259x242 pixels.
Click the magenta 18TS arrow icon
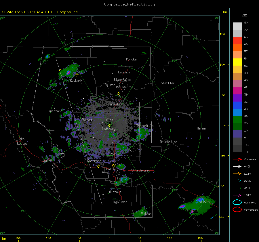pyautogui.click(x=237, y=195)
